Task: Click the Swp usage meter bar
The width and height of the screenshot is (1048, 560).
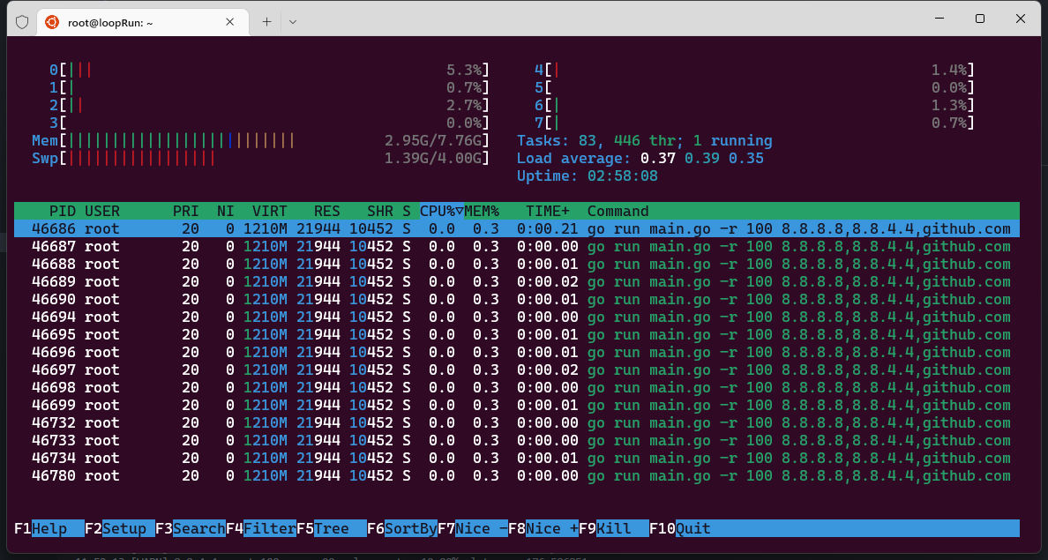Action: pos(260,159)
